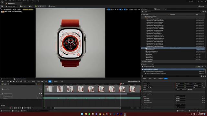Click the Sequencer track search field
The height and width of the screenshot is (116, 207).
[22, 84]
